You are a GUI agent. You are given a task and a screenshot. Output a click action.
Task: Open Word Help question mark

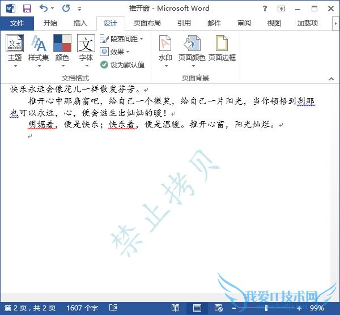pos(265,8)
